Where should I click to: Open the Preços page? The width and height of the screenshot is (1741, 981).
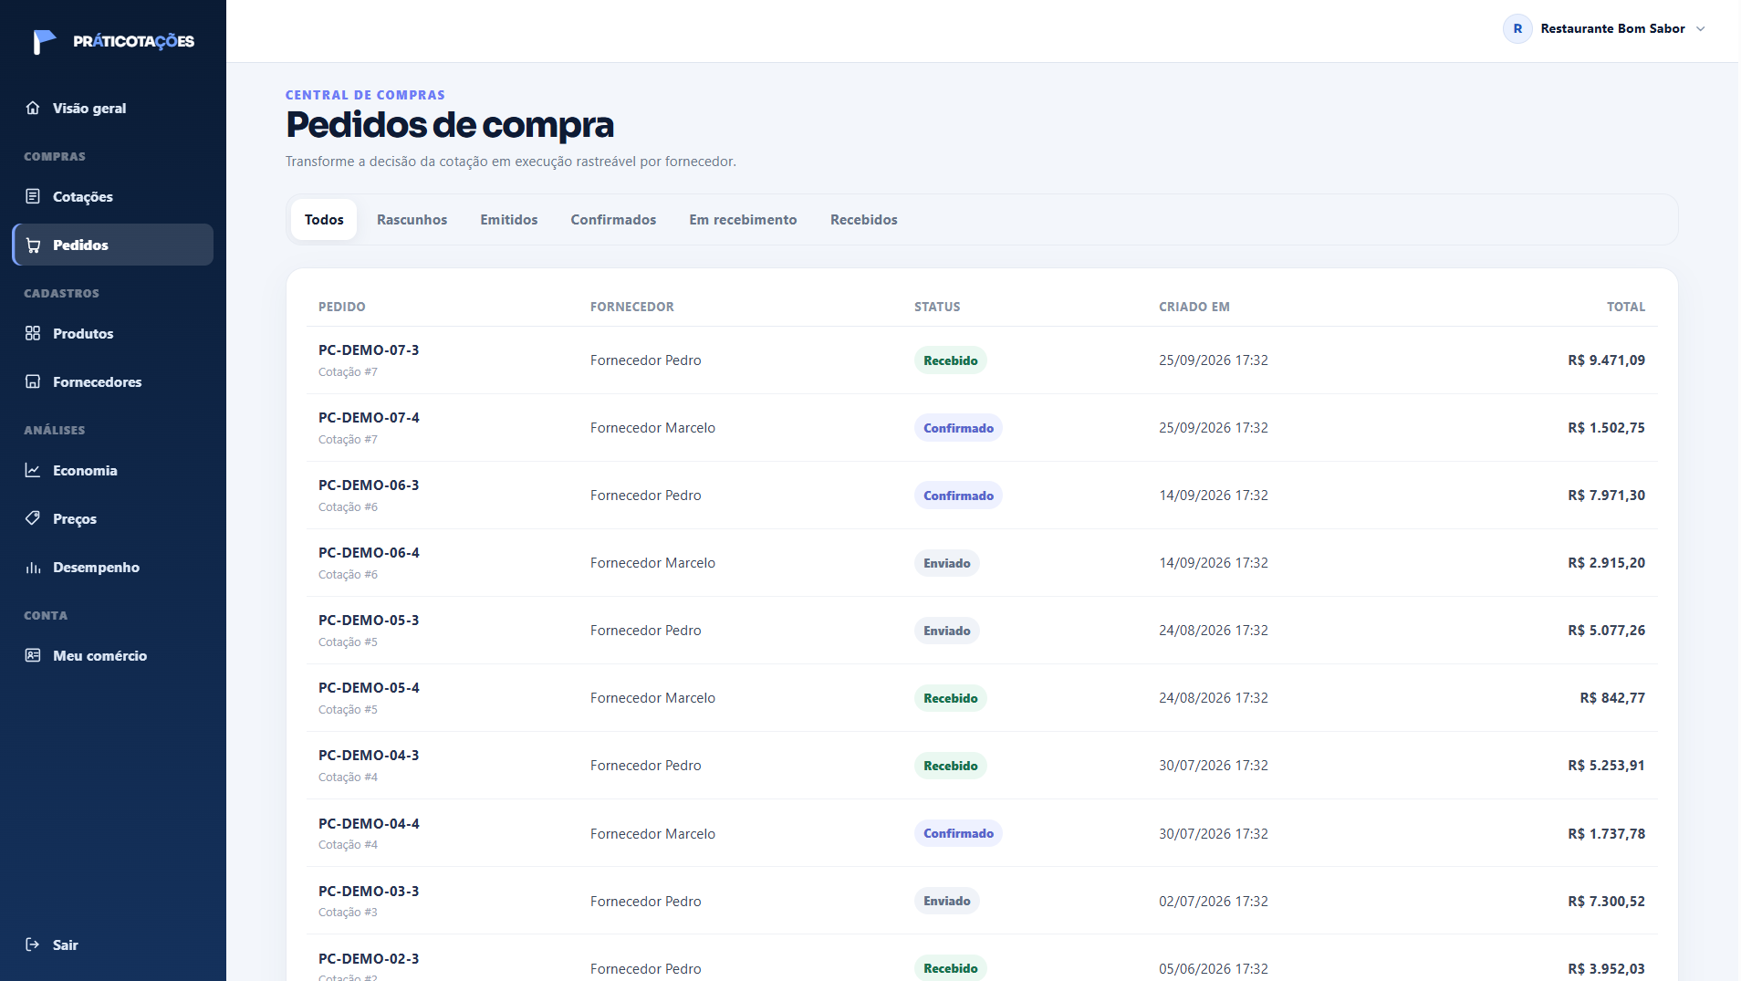pos(113,518)
